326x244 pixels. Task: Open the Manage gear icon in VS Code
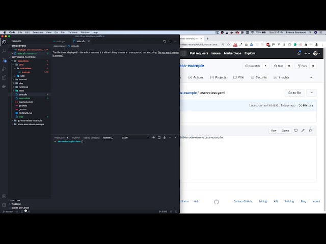coord(4,205)
